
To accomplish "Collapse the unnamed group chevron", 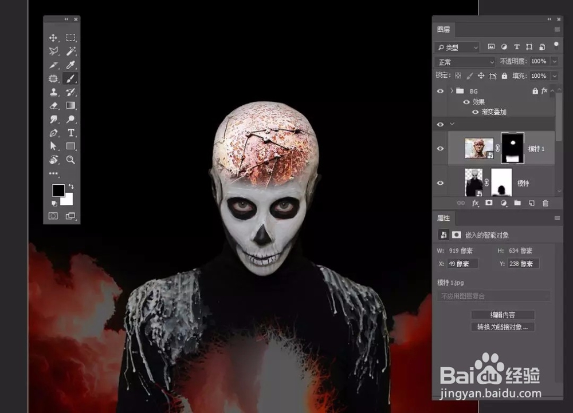I will [x=452, y=124].
